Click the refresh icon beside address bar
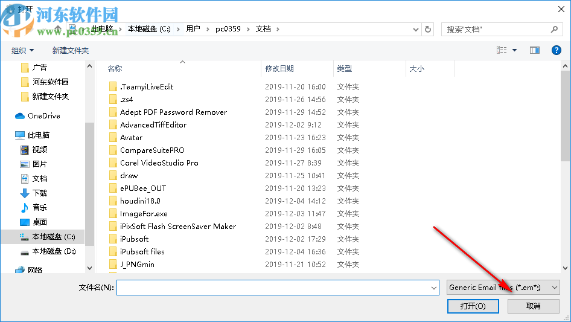Screen dimensions: 571x322 [x=428, y=29]
